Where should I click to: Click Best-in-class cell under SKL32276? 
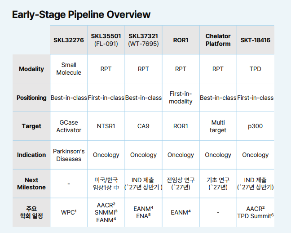click(69, 98)
